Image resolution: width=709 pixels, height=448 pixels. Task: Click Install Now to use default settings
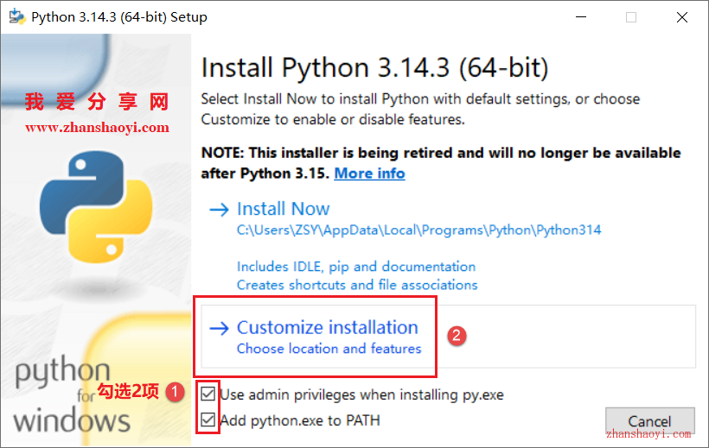pyautogui.click(x=283, y=209)
